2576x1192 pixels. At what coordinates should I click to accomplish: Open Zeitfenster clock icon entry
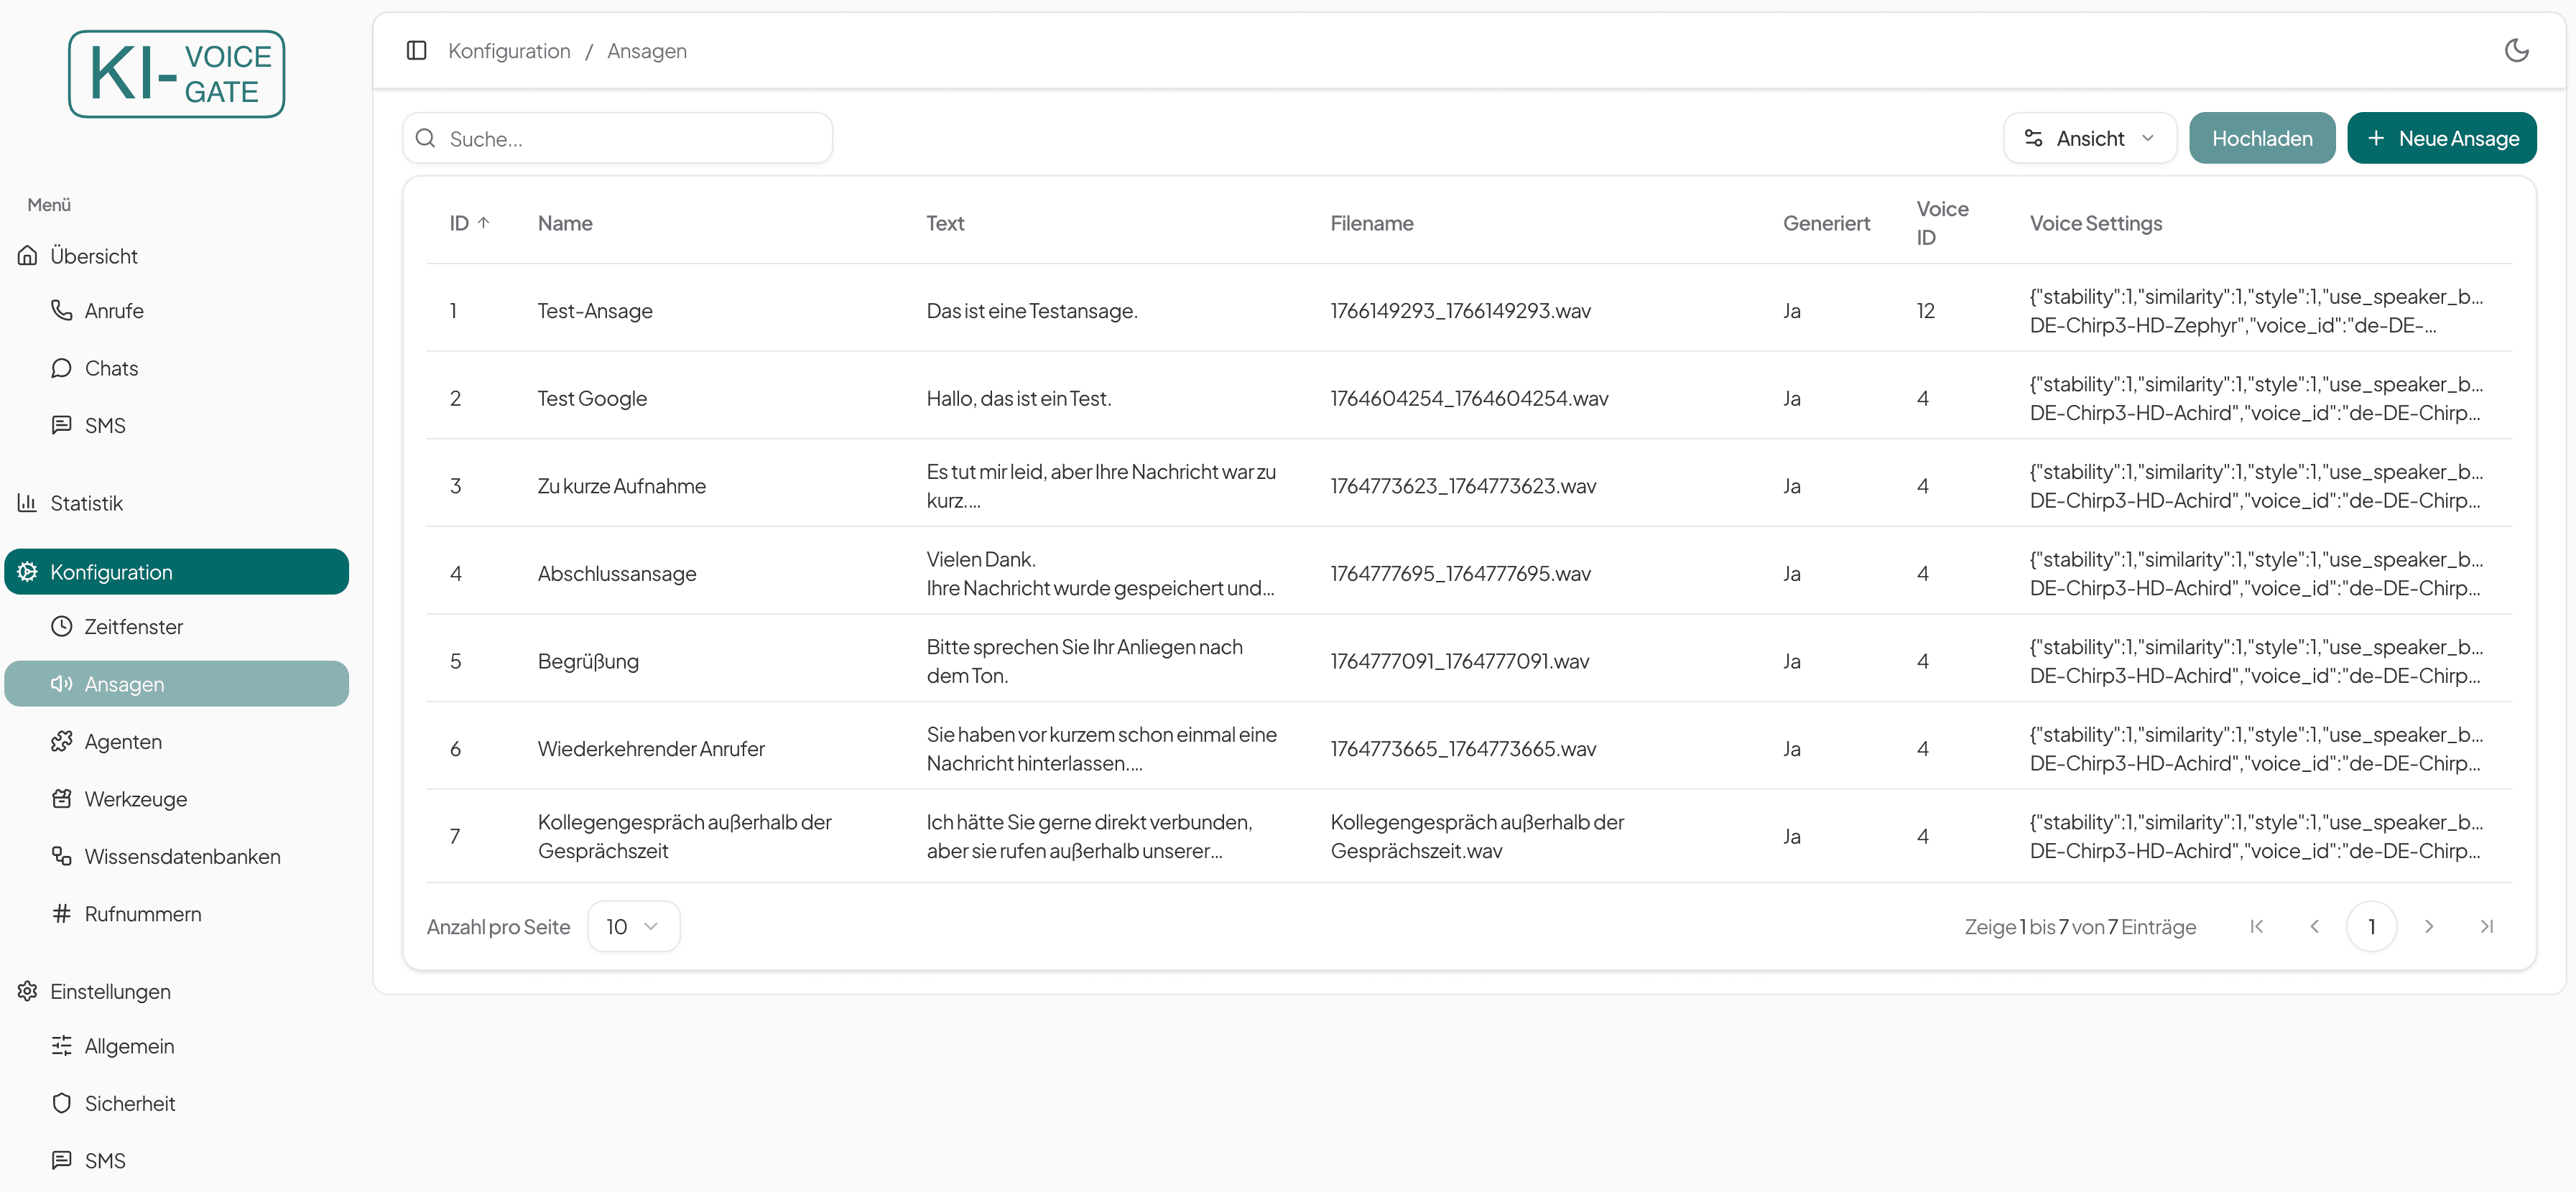pyautogui.click(x=62, y=626)
